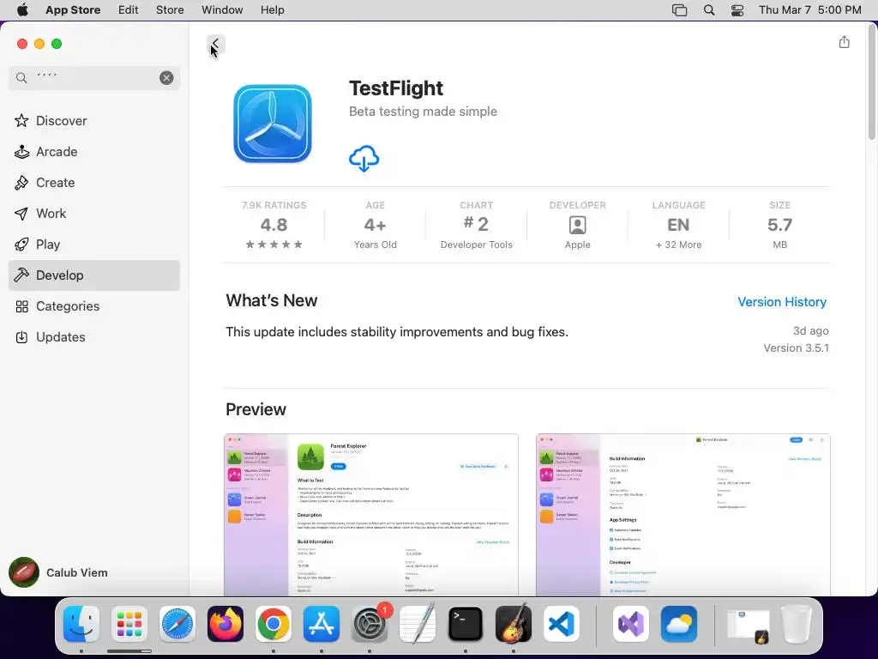Open the Work section in the sidebar

coord(94,213)
